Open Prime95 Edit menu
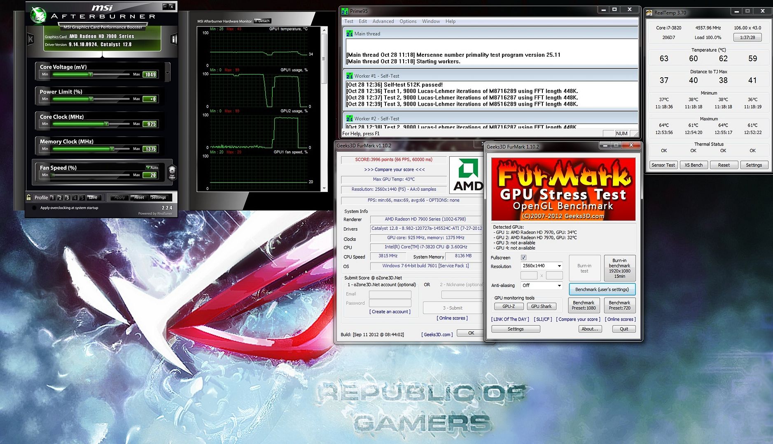The height and width of the screenshot is (444, 773). coord(363,21)
